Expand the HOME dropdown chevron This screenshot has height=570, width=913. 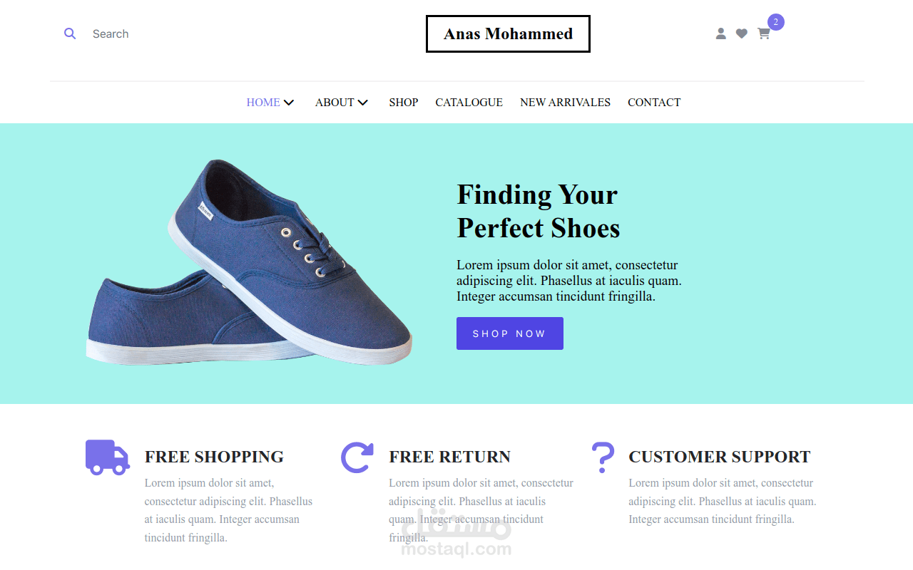[x=290, y=102]
